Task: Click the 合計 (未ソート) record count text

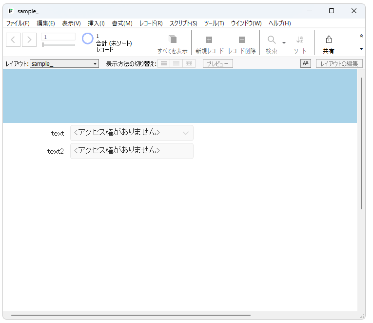Action: click(114, 43)
